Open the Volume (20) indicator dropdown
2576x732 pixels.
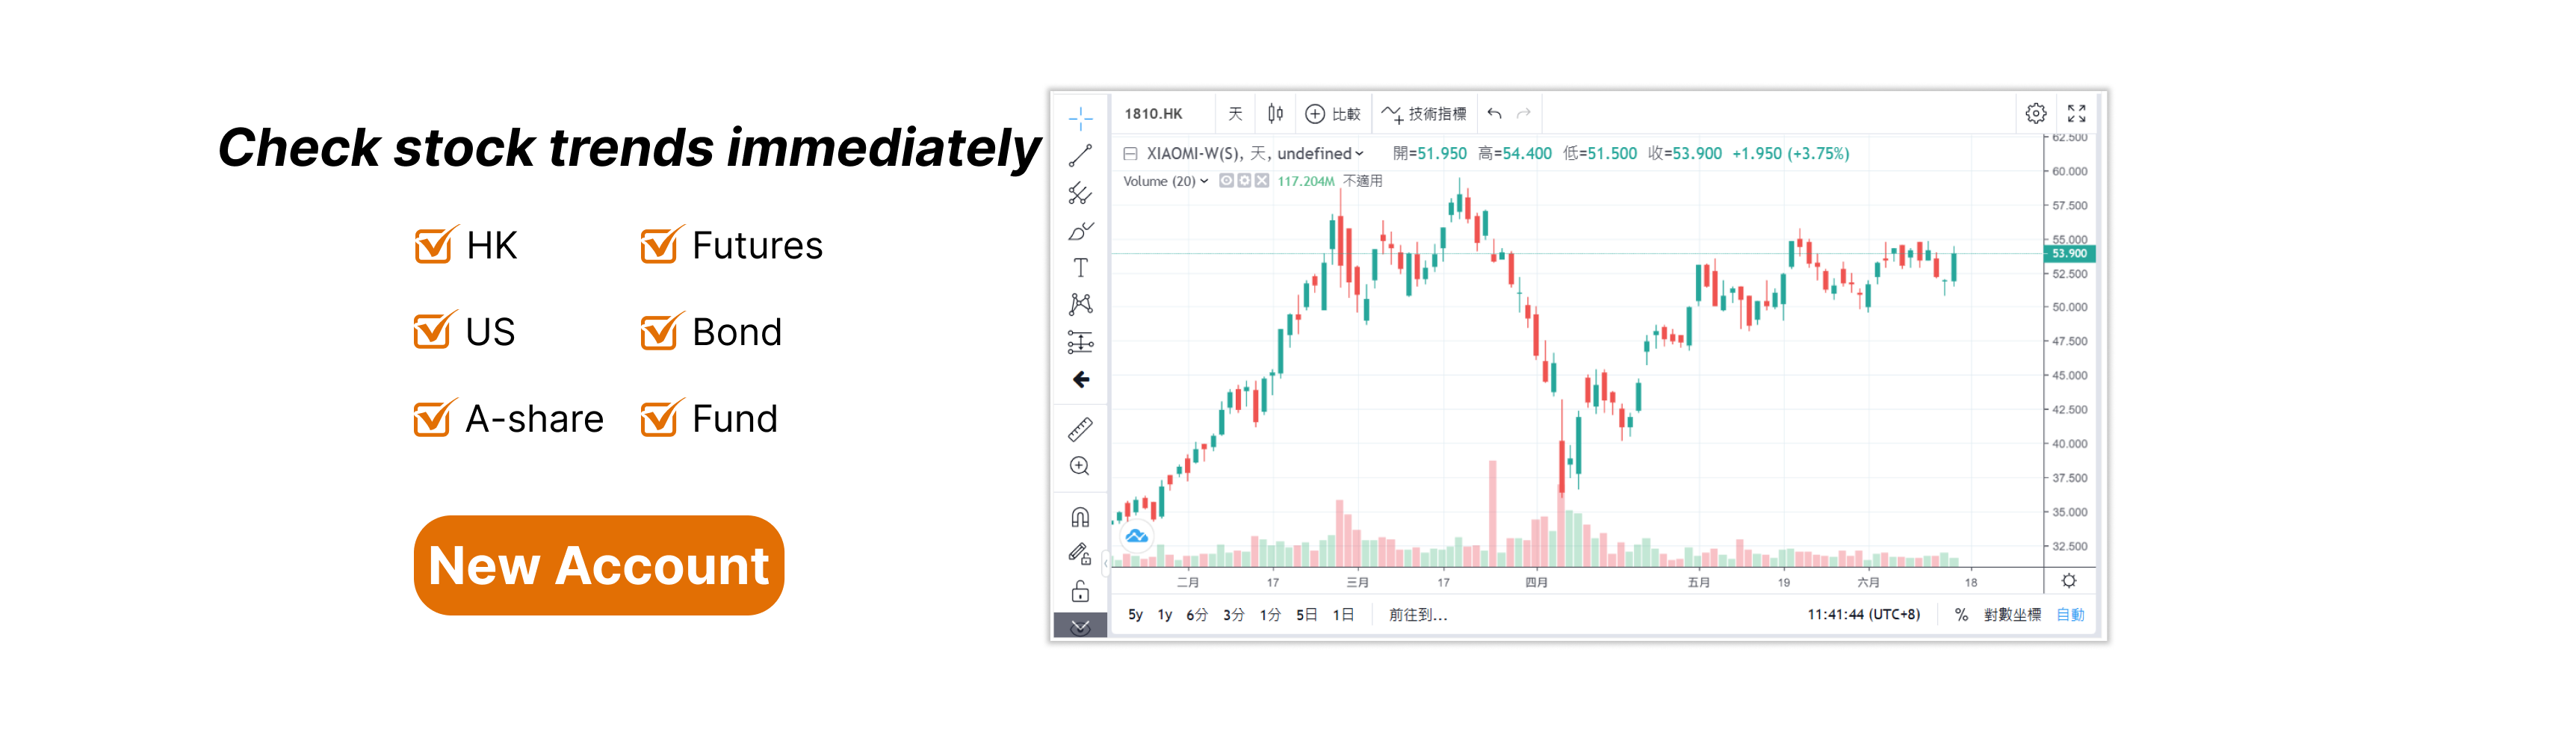click(x=1204, y=181)
